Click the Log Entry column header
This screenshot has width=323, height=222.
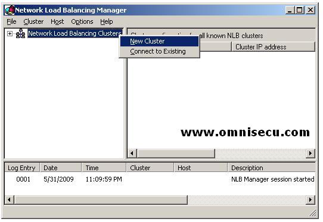22,168
